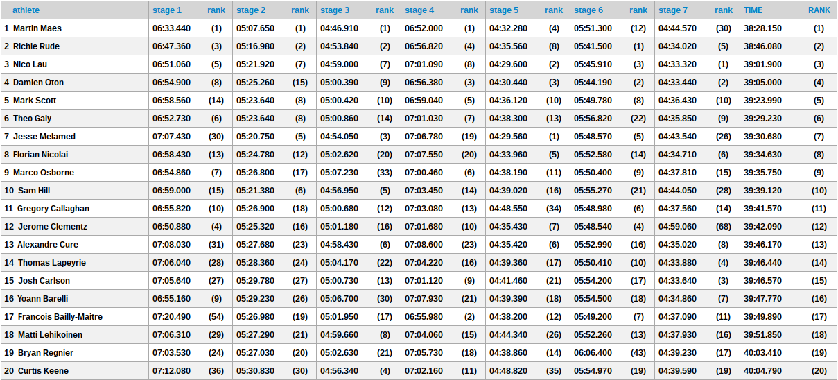
Task: Click the athlete column header
Action: [x=26, y=10]
